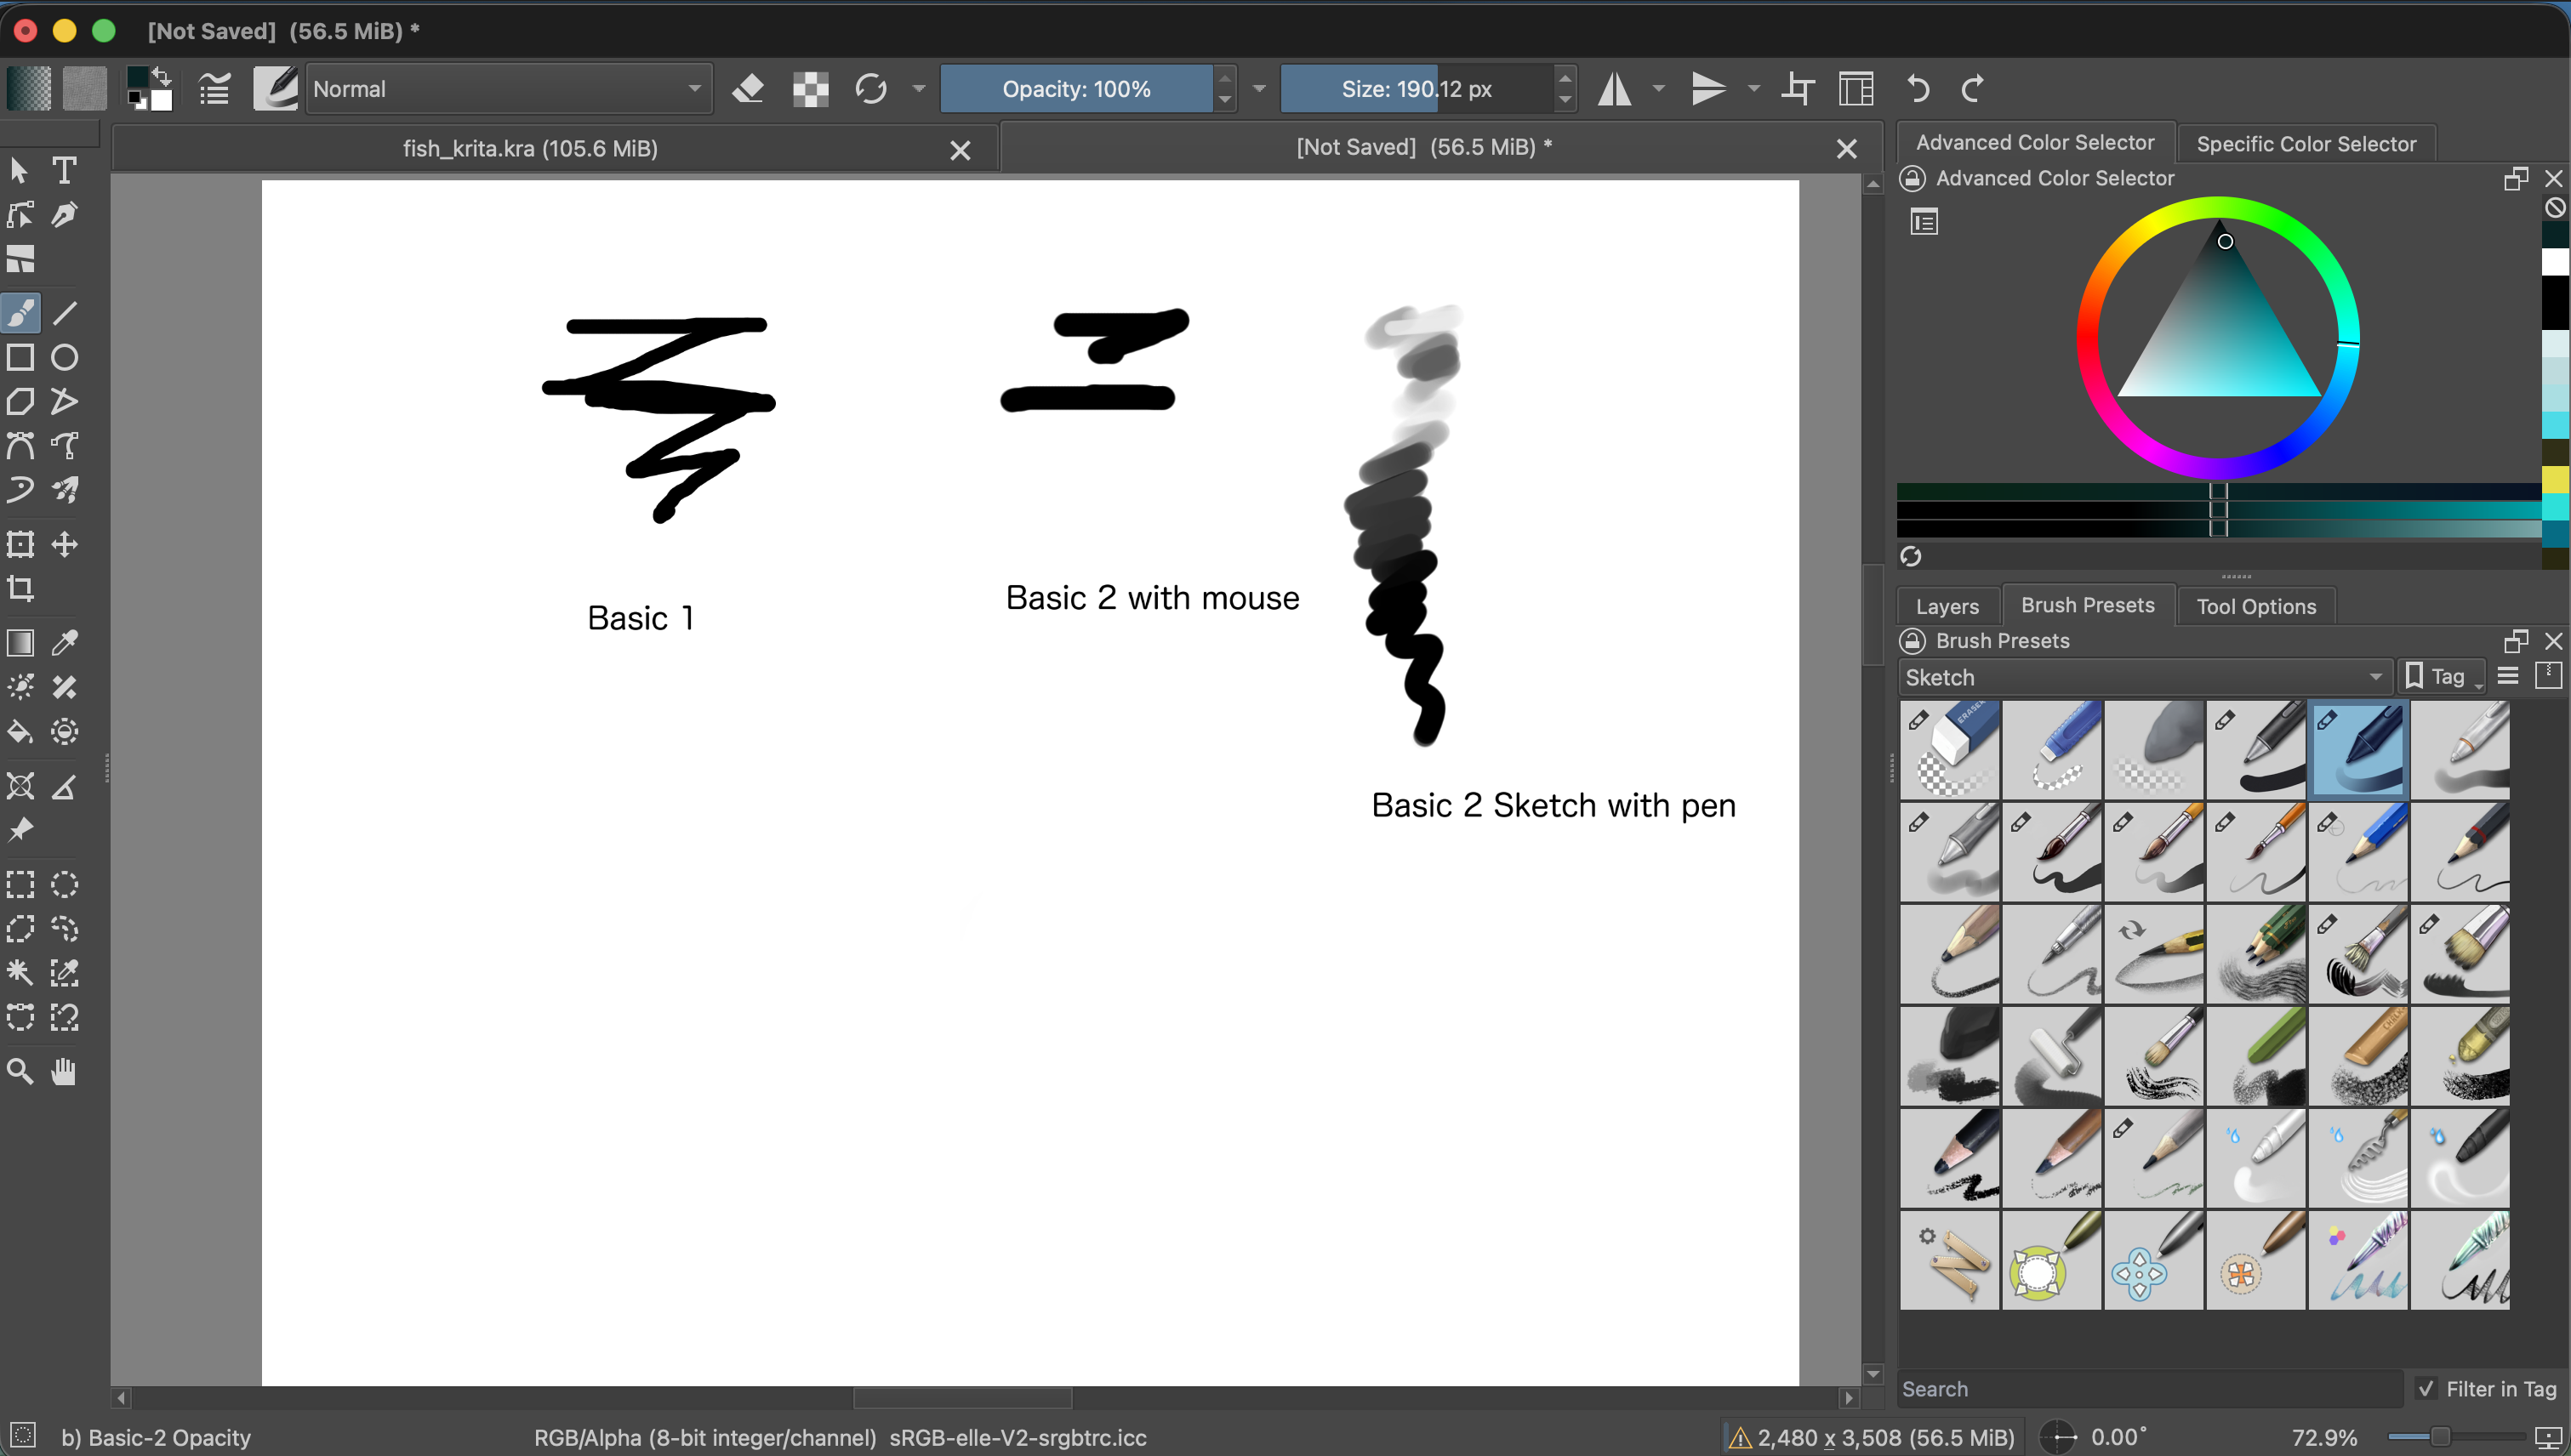Image resolution: width=2571 pixels, height=1456 pixels.
Task: Select the Rectangular Selection tool
Action: 21,884
